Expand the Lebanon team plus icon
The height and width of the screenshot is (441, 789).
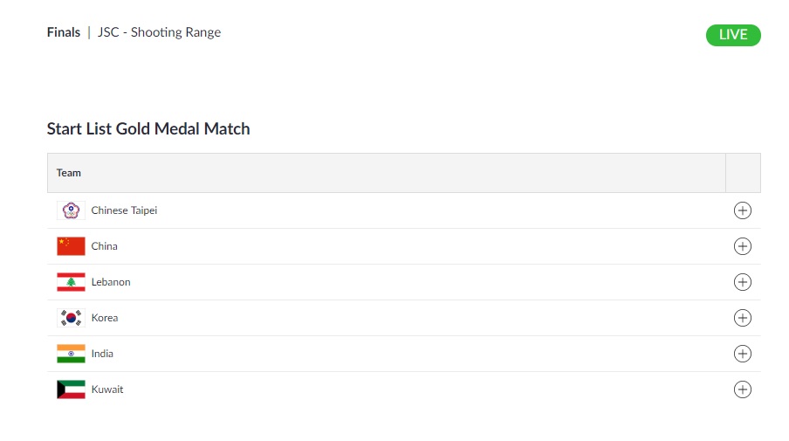tap(742, 282)
